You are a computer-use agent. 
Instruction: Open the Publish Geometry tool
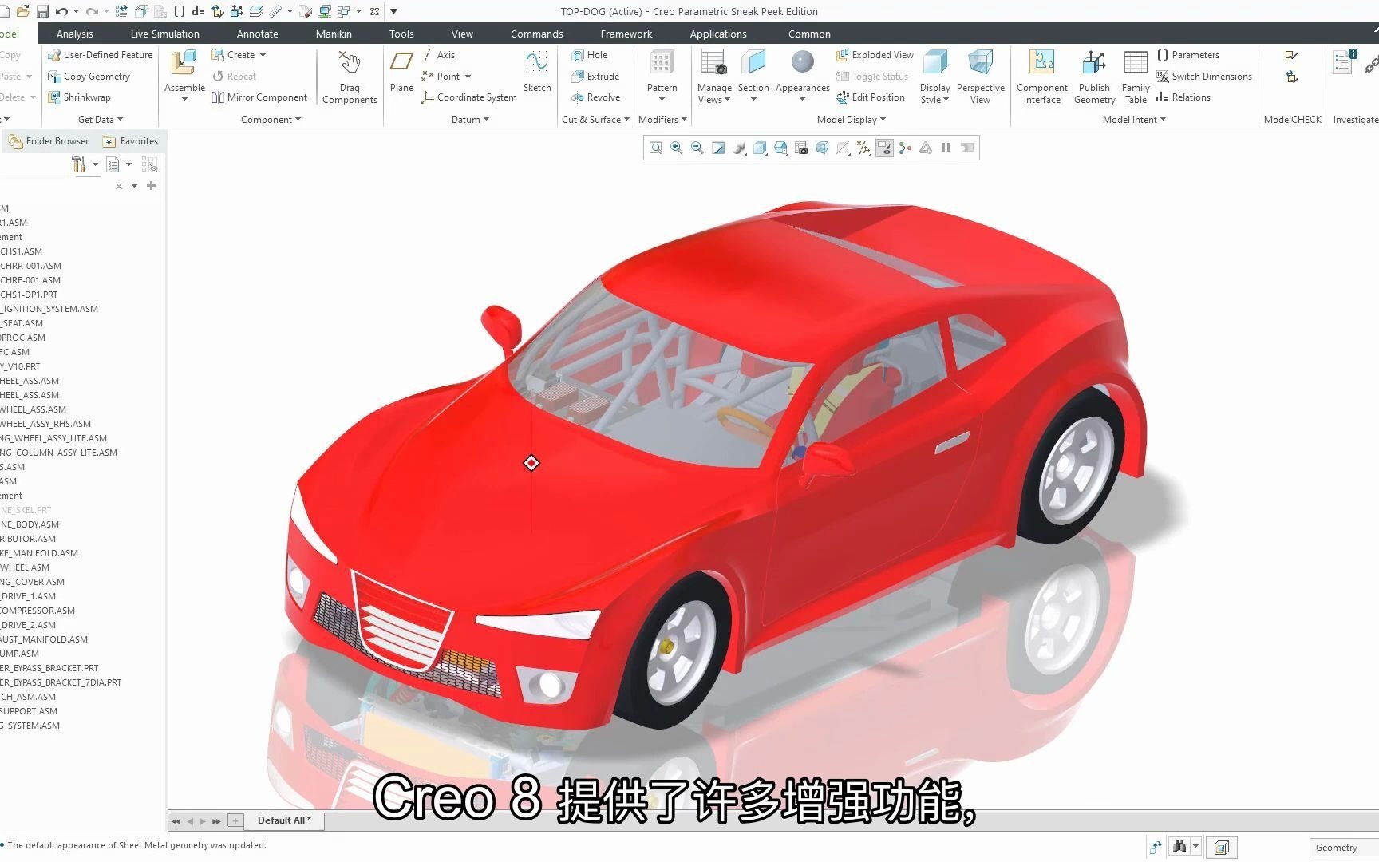click(x=1094, y=76)
